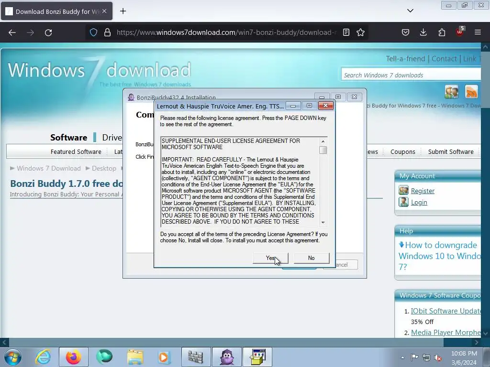This screenshot has width=490, height=367.
Task: Open the RSS feed icon
Action: coord(471,92)
